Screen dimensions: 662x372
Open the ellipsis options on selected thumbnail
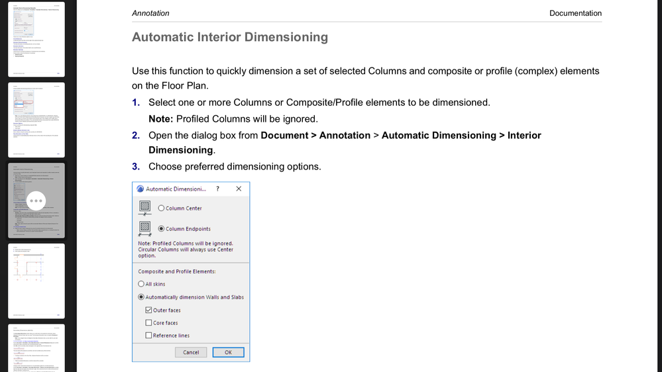pos(36,201)
